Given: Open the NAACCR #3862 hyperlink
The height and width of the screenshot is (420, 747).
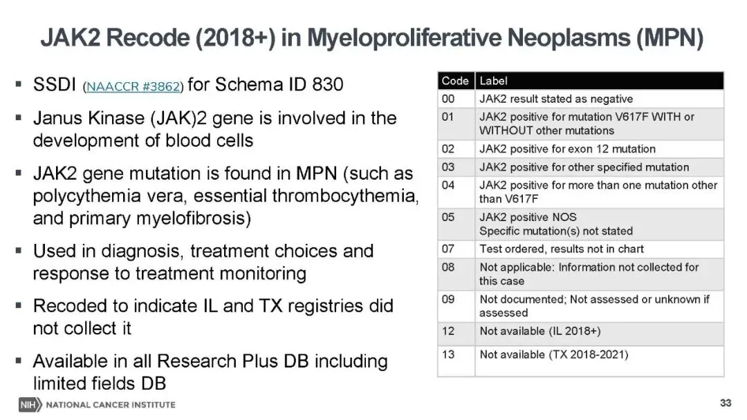Looking at the screenshot, I should [133, 86].
